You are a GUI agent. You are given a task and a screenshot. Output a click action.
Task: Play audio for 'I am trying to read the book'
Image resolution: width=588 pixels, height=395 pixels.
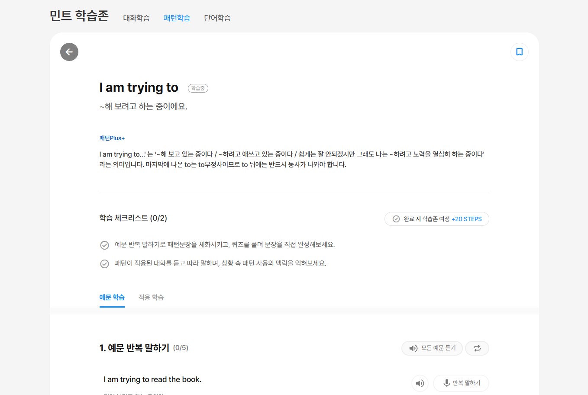coord(420,383)
